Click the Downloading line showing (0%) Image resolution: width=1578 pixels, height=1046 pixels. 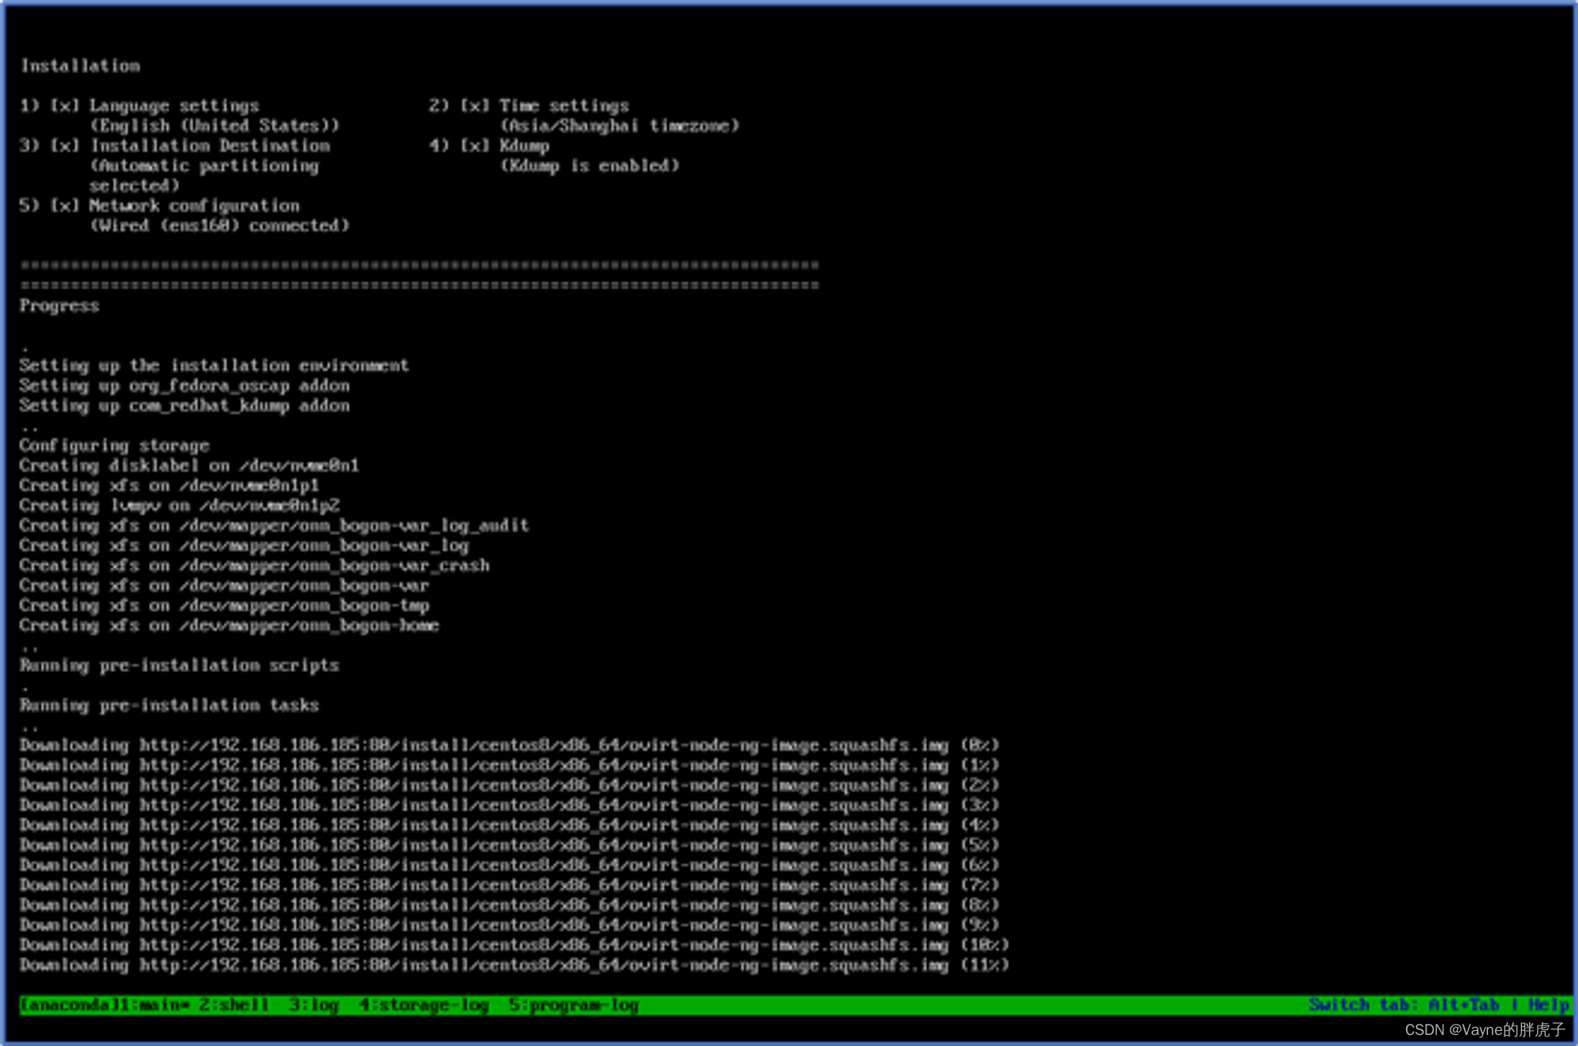click(510, 745)
